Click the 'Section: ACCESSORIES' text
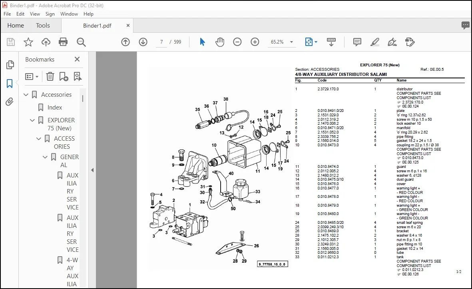This screenshot has height=289, width=472. [317, 69]
